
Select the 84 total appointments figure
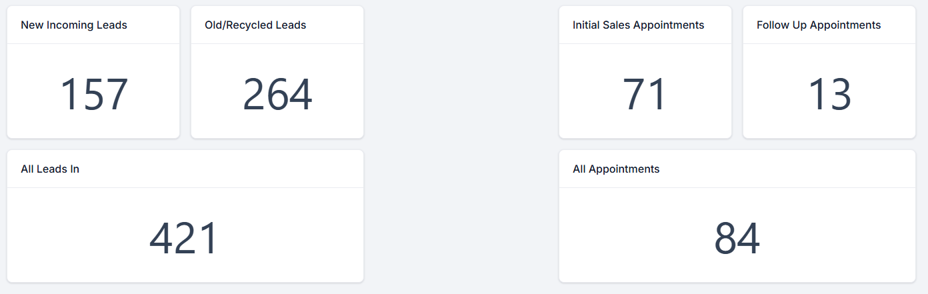[x=737, y=238]
